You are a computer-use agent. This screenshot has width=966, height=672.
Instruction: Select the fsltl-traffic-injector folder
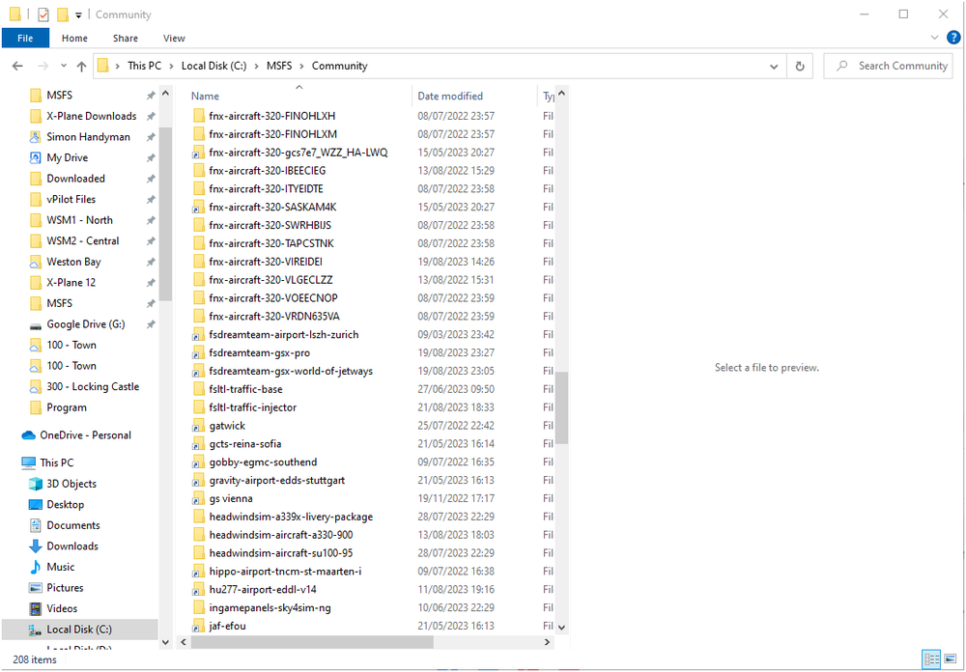253,407
